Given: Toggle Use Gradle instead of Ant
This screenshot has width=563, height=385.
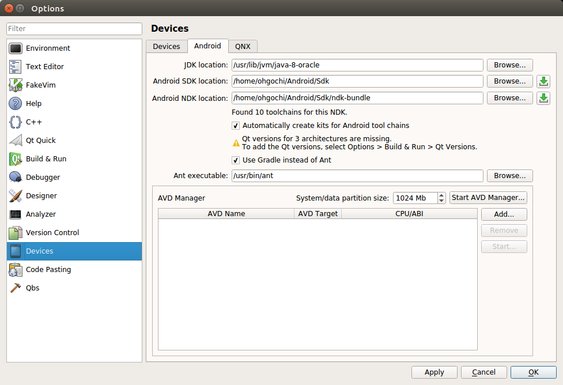Looking at the screenshot, I should click(236, 160).
